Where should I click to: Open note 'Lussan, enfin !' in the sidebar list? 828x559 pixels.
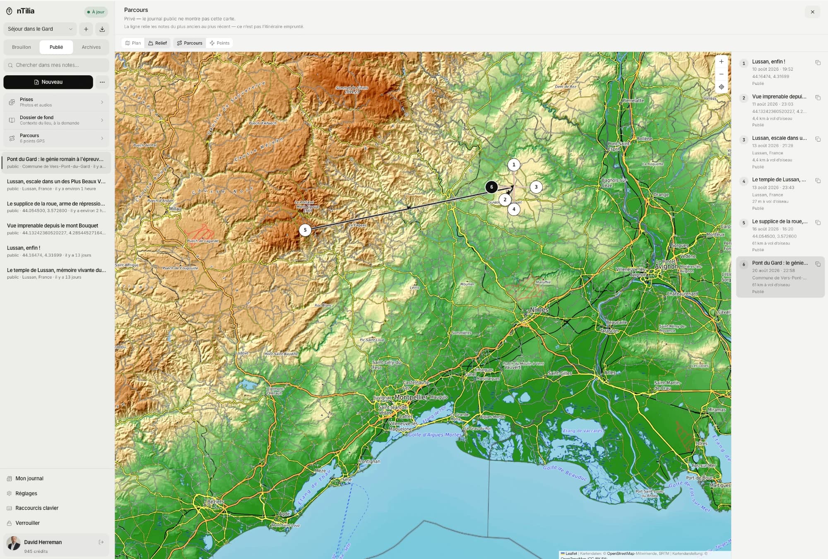point(56,251)
